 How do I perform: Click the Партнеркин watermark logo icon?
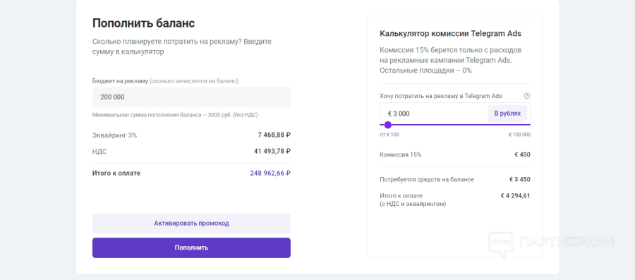(501, 245)
